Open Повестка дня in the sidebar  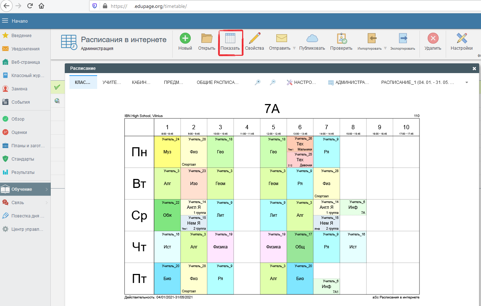pyautogui.click(x=25, y=216)
